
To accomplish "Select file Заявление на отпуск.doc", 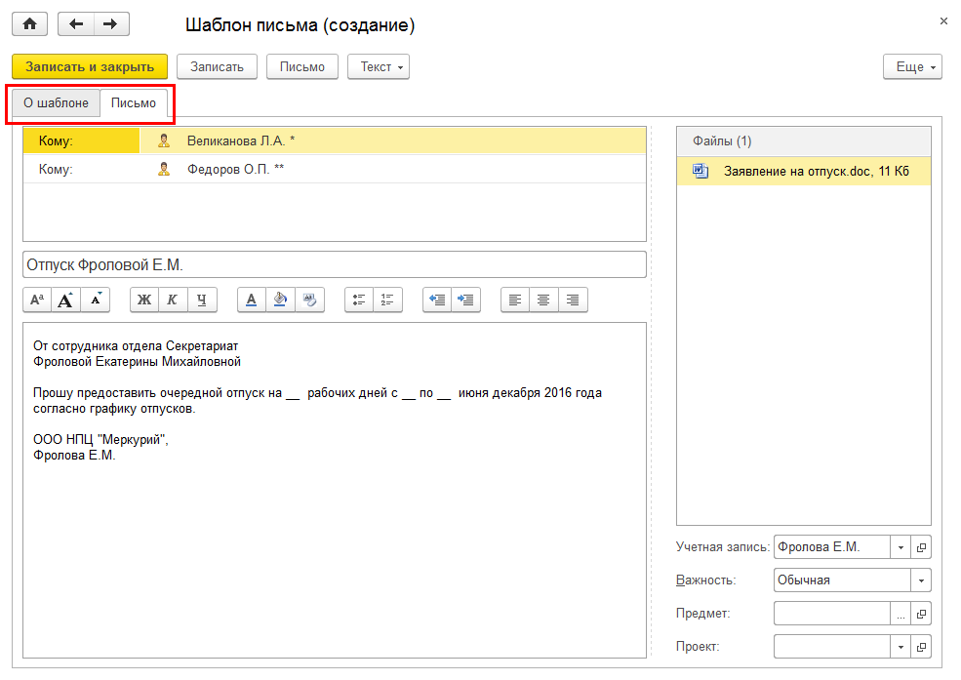I will coord(804,171).
